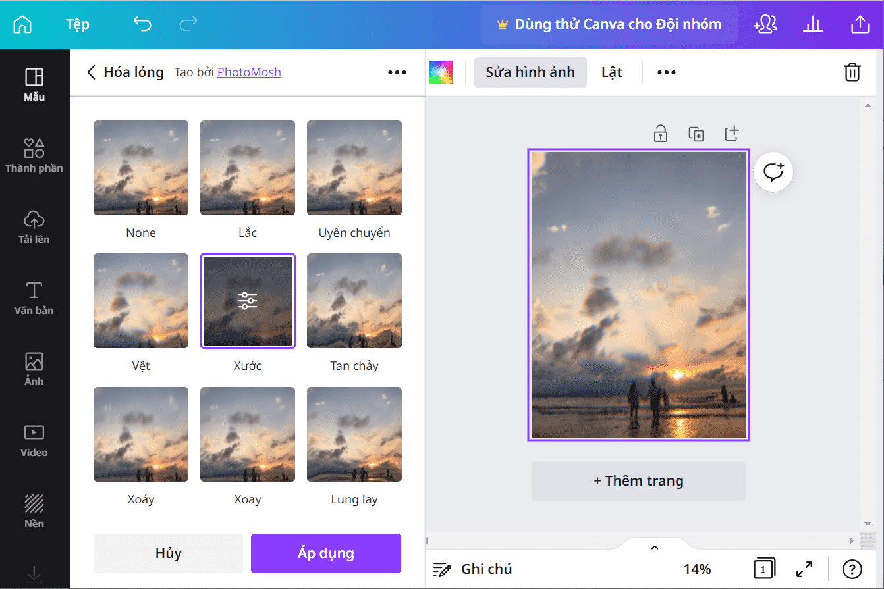The width and height of the screenshot is (884, 589).
Task: Go to Canva home via house icon
Action: click(22, 24)
